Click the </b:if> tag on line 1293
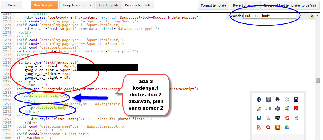 click(32, 111)
